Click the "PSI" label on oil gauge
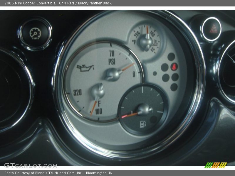Screen dimensions: 235x176 [112, 62]
